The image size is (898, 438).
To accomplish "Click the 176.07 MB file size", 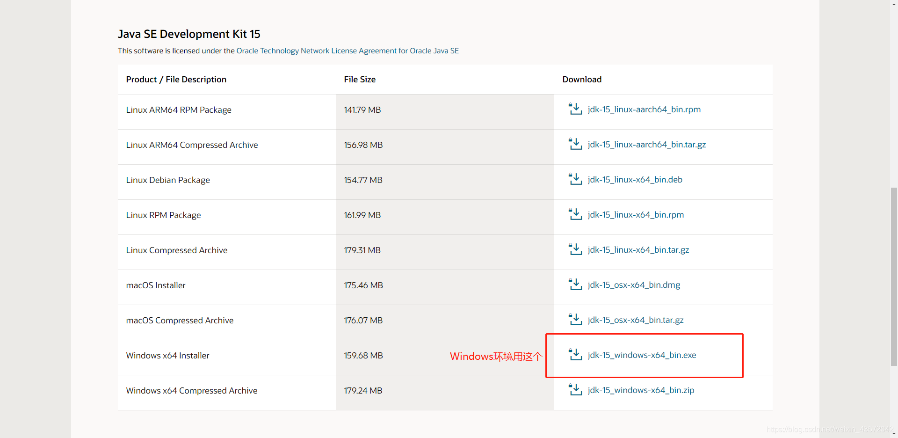I will [363, 321].
